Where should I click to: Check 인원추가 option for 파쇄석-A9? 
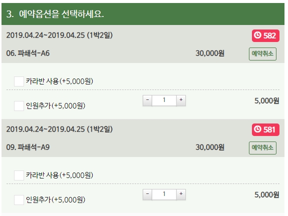(19, 200)
